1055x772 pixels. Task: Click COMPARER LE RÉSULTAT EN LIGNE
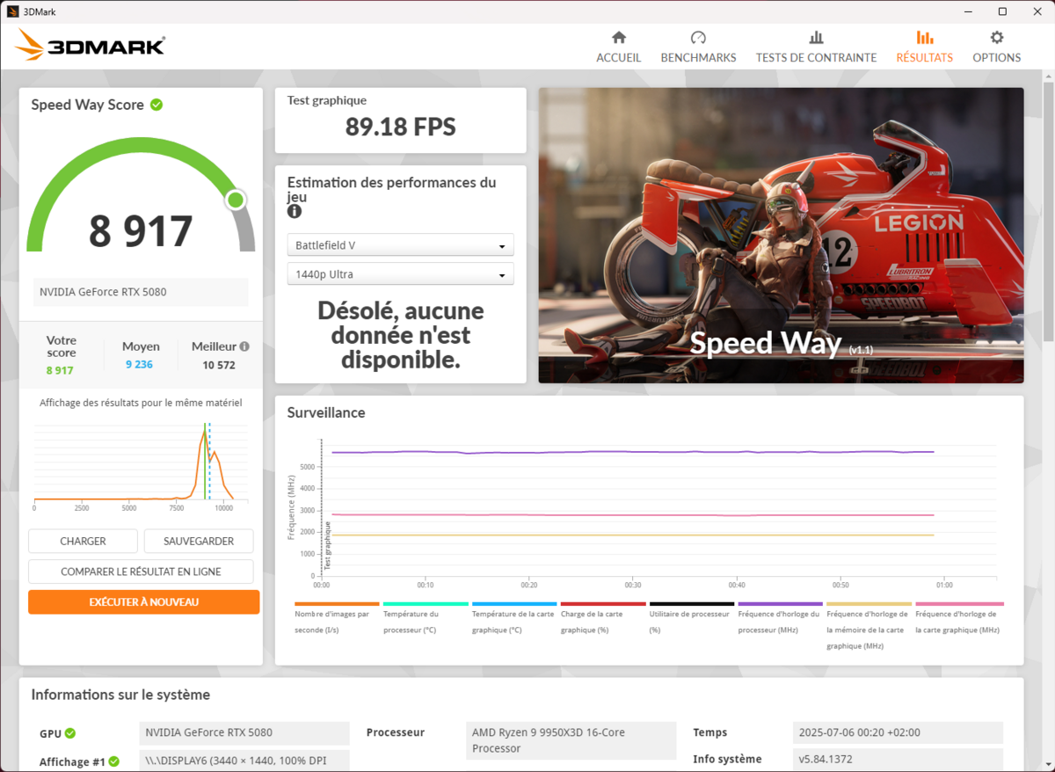pyautogui.click(x=141, y=572)
